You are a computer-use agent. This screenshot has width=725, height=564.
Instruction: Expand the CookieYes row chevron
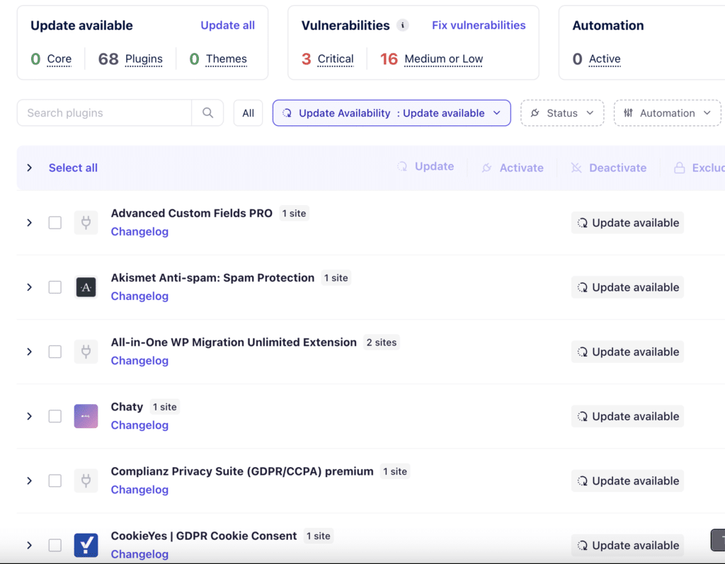(30, 545)
